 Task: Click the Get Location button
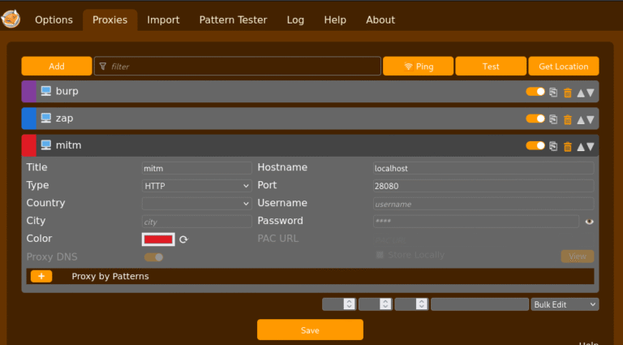point(564,66)
